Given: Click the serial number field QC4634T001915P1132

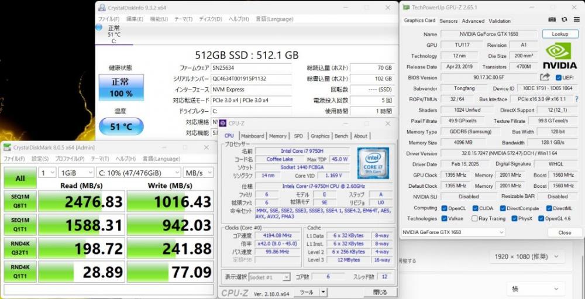Looking at the screenshot, I should coord(252,78).
